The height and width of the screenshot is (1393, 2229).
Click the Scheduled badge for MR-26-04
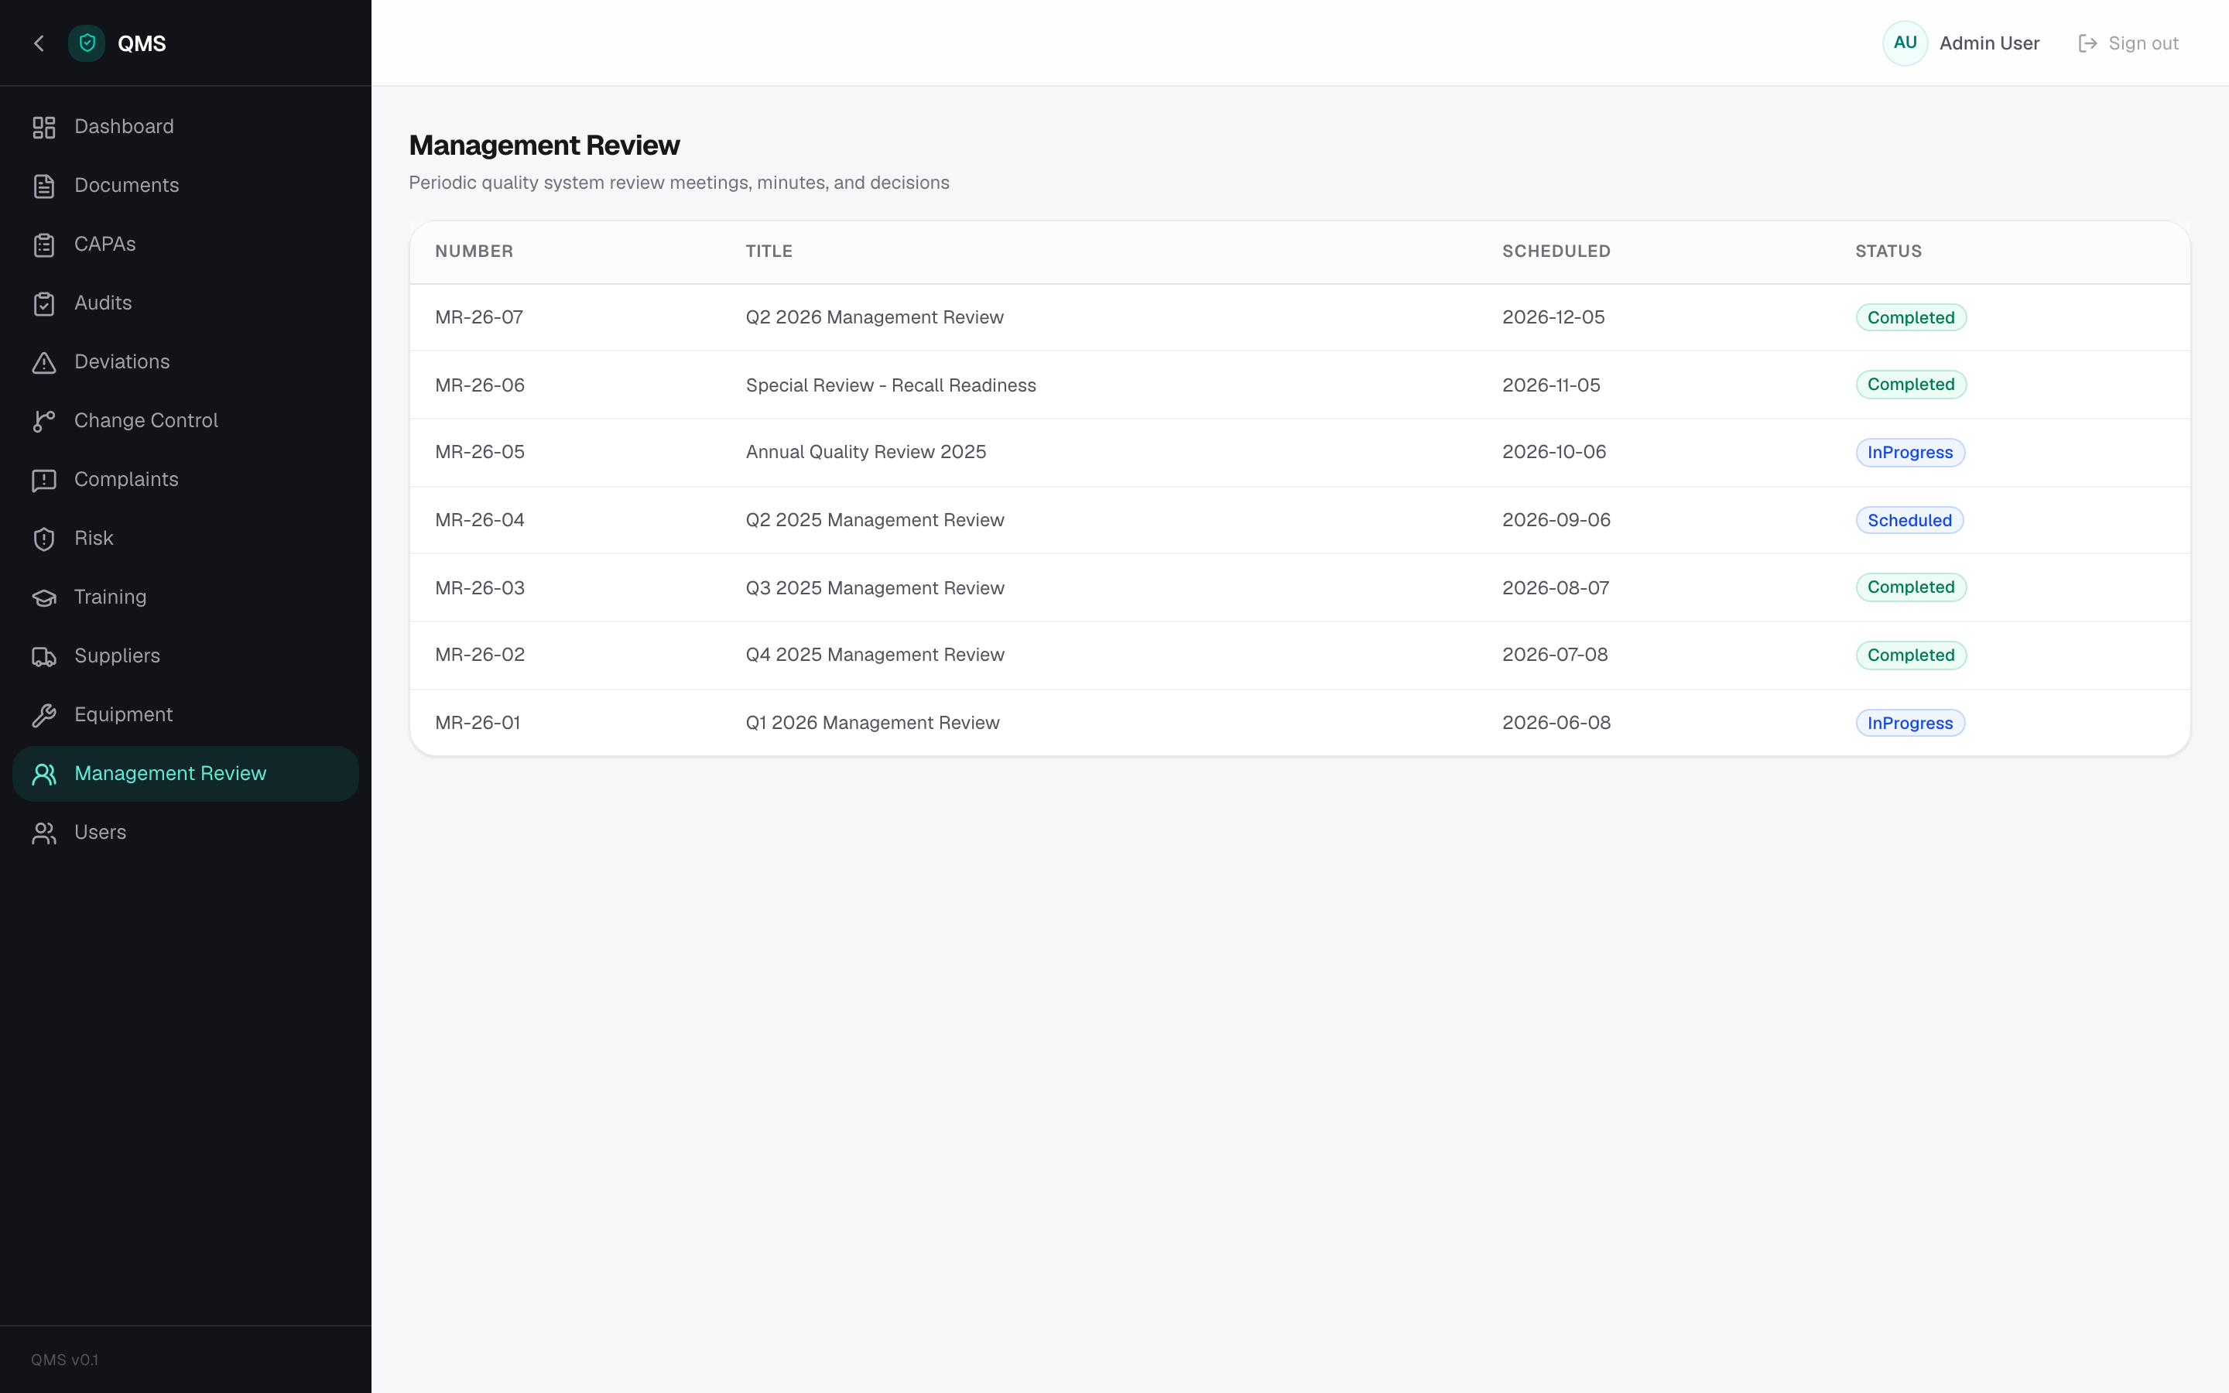pos(1909,521)
